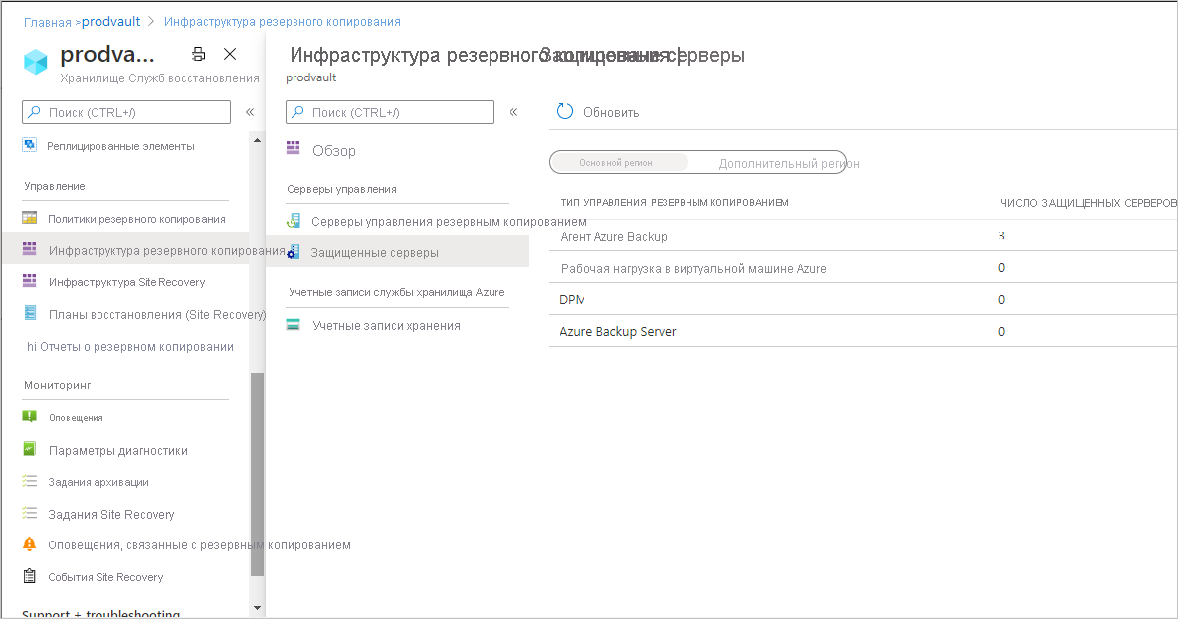Image resolution: width=1178 pixels, height=619 pixels.
Task: Click inside the Поиск (CTRL+/) search field
Action: [x=125, y=112]
